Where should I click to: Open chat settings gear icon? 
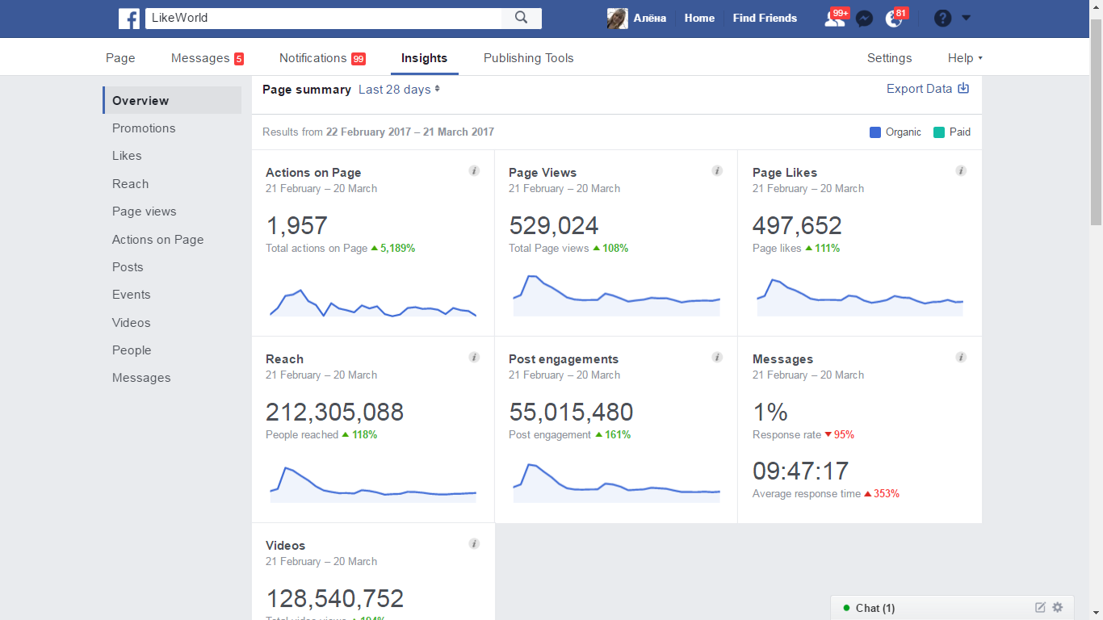click(x=1058, y=608)
